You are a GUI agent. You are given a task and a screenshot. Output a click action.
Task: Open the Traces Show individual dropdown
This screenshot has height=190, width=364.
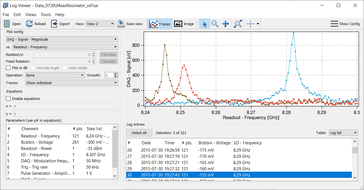[x=72, y=83]
